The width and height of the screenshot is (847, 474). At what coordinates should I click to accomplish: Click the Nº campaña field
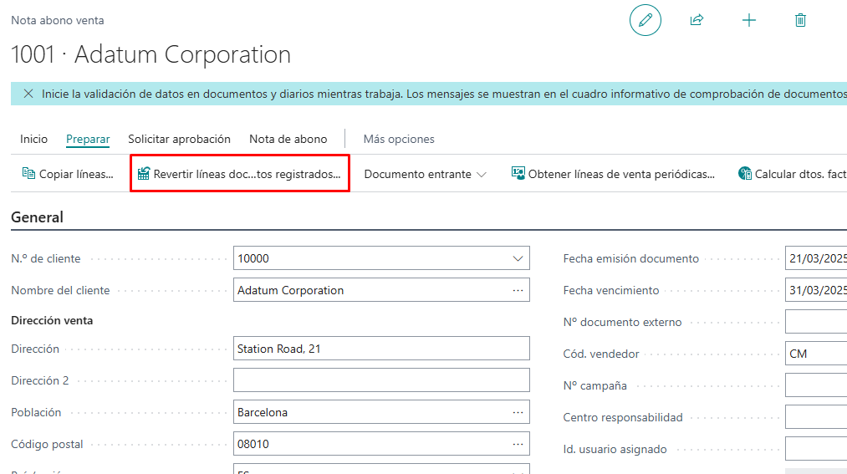point(816,385)
